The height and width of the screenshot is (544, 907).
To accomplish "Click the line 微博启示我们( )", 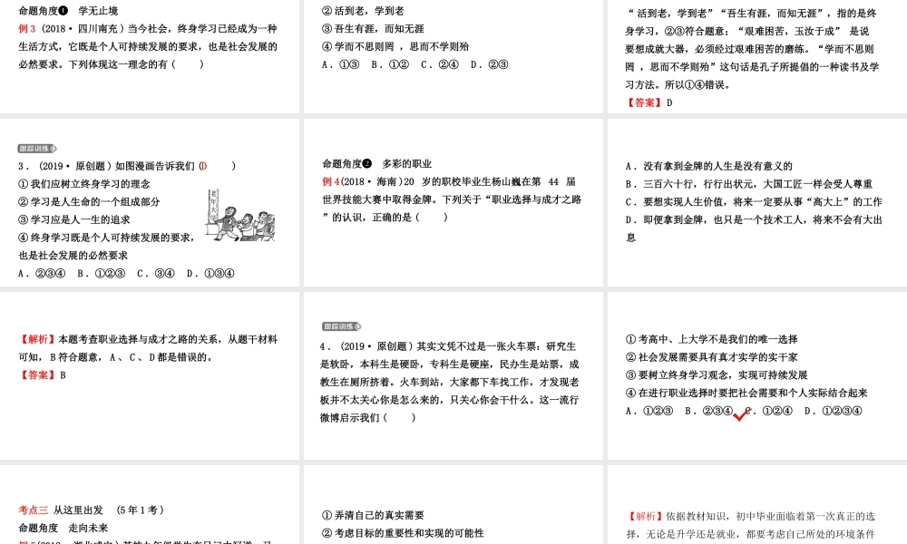I will pos(368,418).
